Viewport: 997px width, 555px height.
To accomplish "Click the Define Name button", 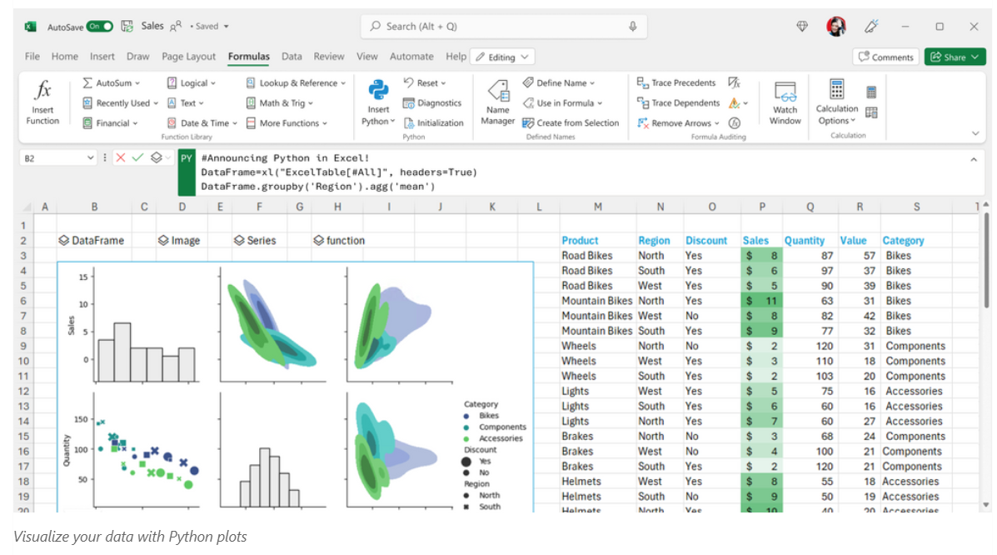I will coord(559,82).
